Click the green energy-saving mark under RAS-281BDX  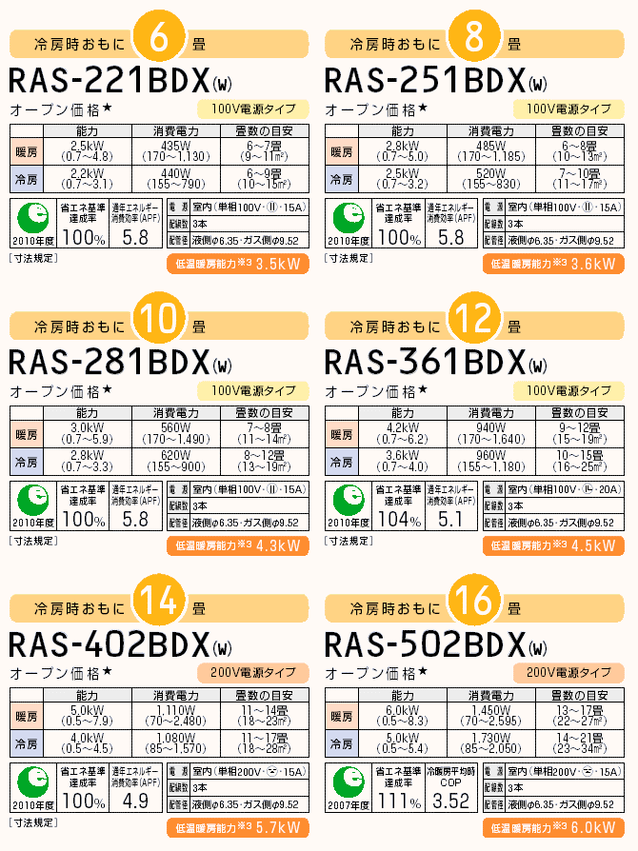click(x=33, y=500)
